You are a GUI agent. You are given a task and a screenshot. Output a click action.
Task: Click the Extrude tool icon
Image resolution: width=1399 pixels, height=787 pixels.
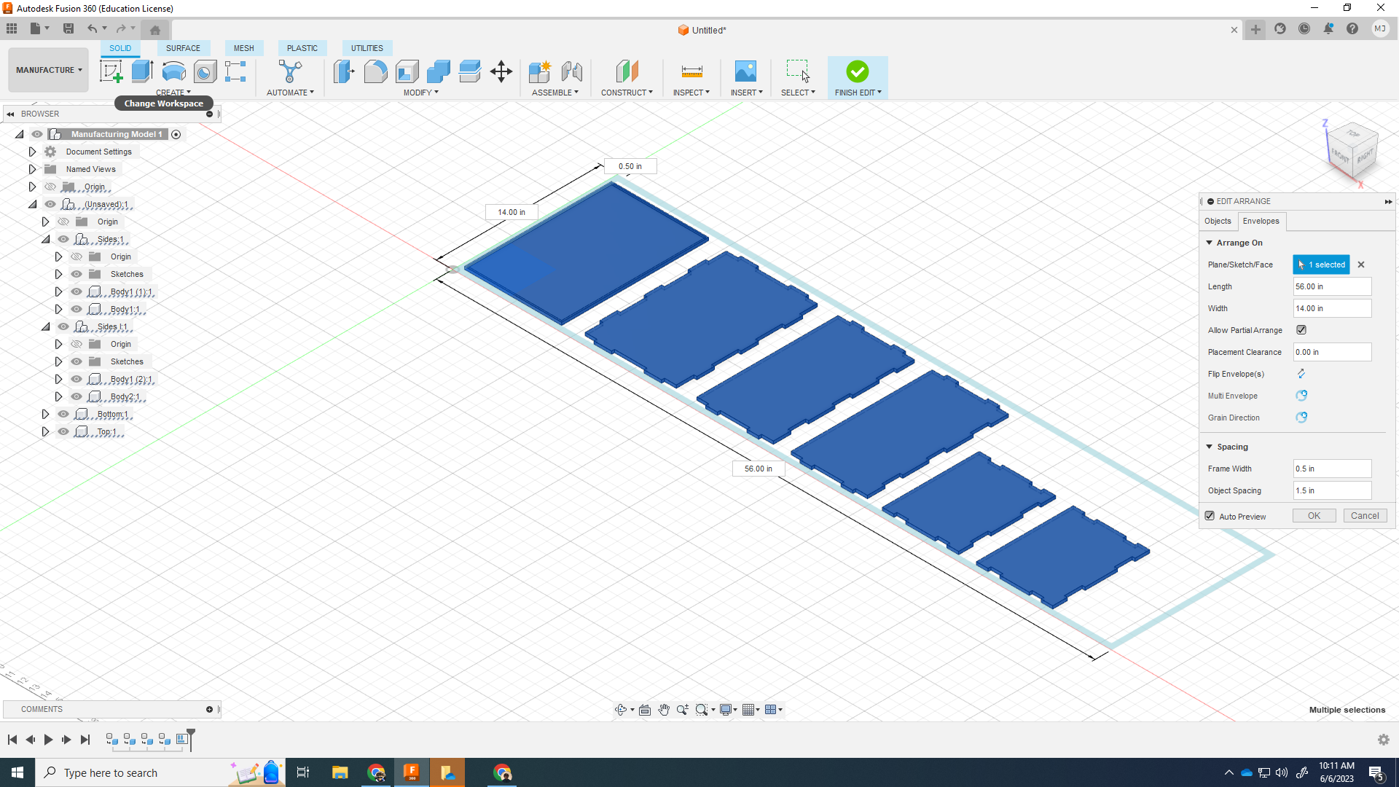142,71
